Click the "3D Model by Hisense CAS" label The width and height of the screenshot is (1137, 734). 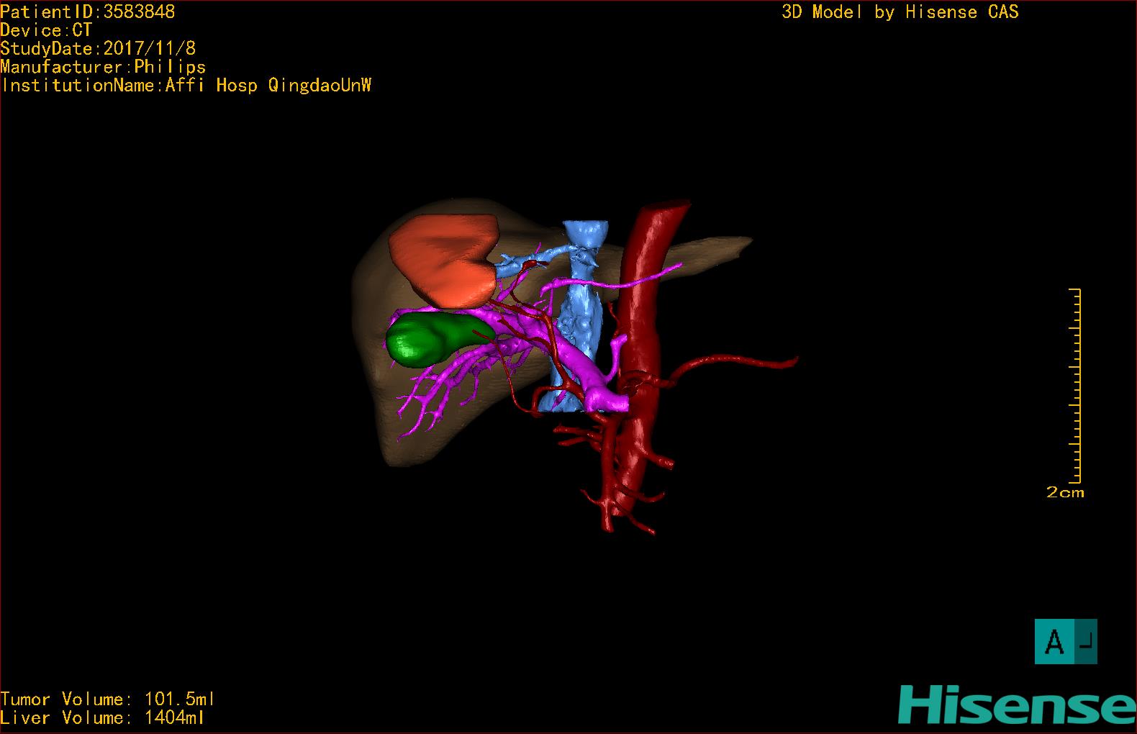pos(900,12)
